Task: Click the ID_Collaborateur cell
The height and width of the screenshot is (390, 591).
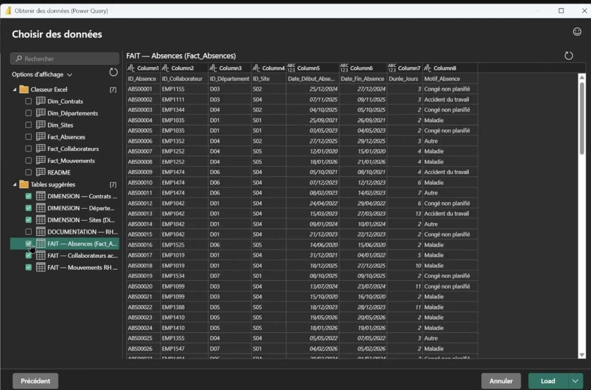Action: pos(184,79)
